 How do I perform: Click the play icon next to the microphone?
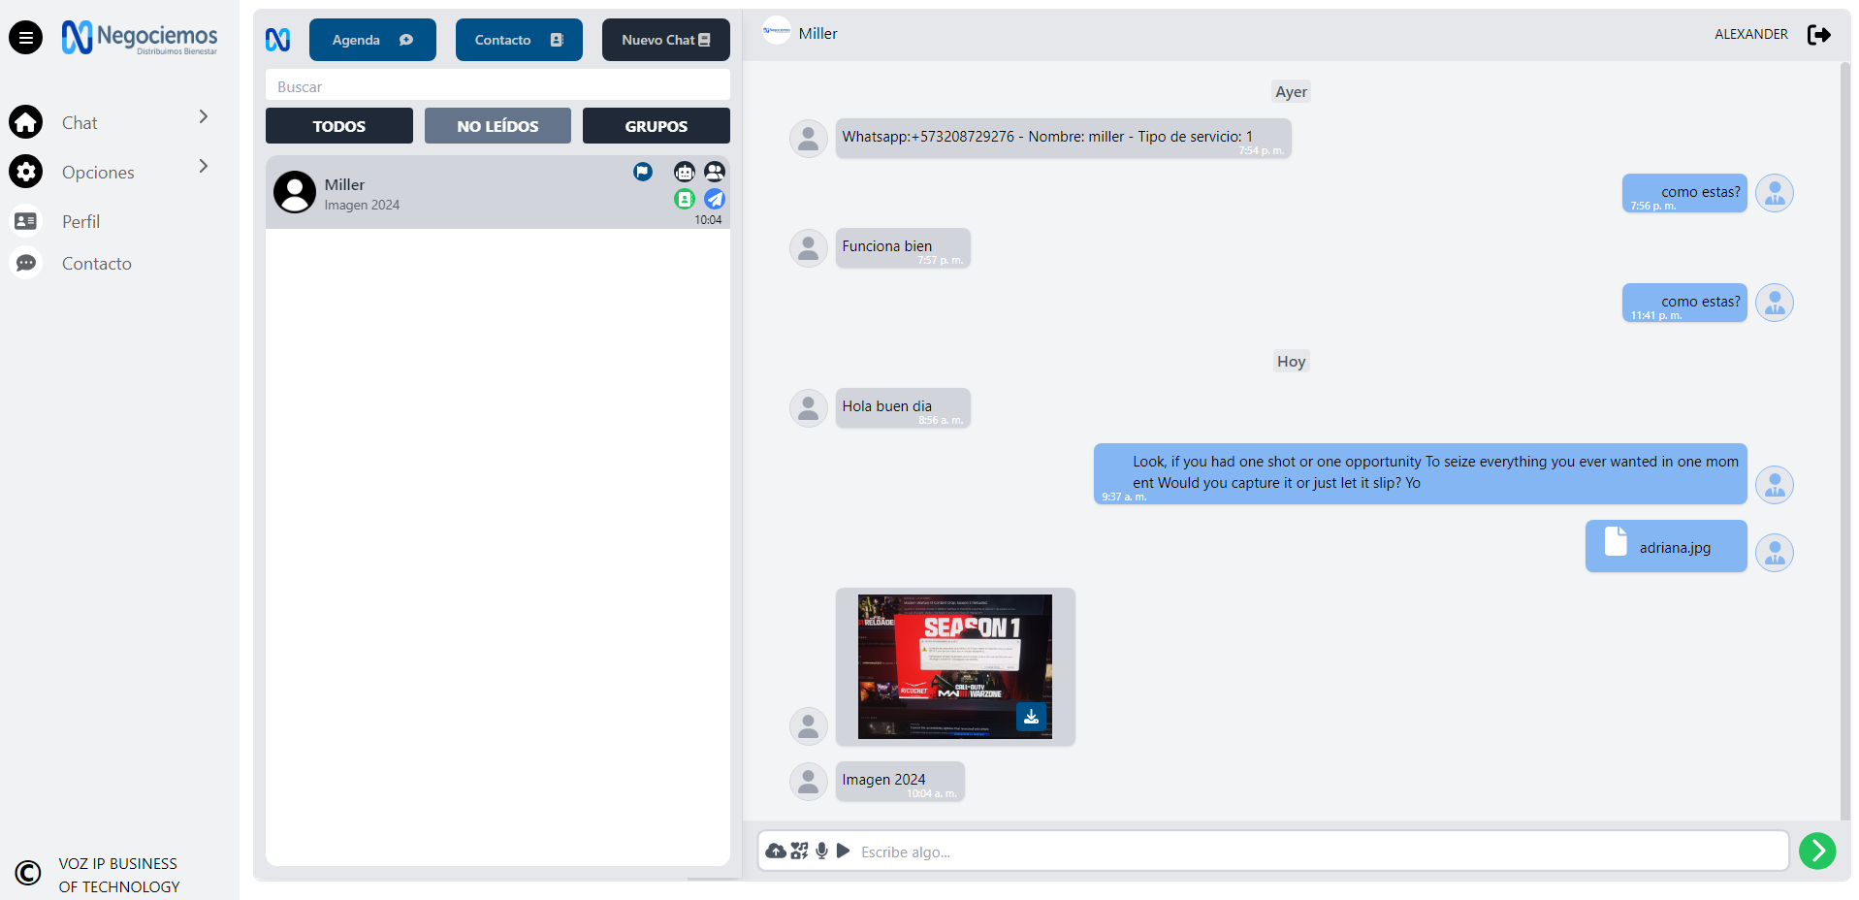844,851
